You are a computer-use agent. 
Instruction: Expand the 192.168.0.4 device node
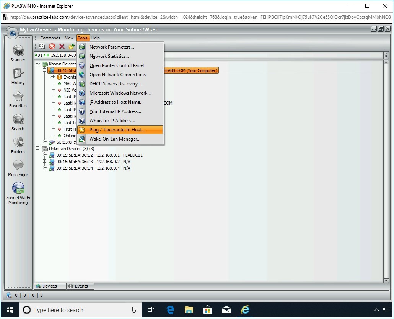(x=45, y=168)
